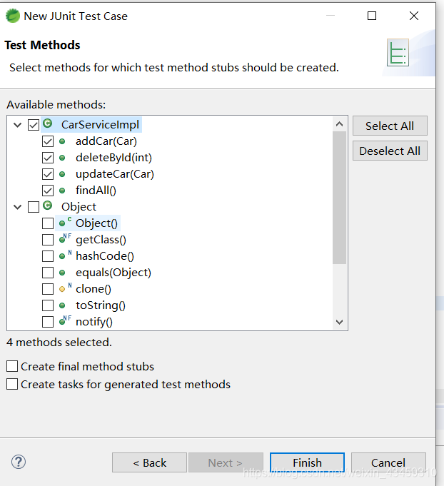Click the method icon beside findAll()

click(x=62, y=191)
